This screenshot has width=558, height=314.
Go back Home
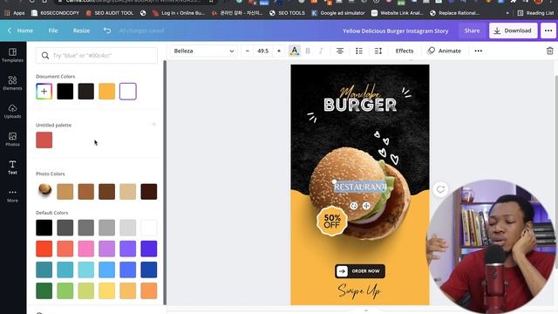(x=21, y=31)
